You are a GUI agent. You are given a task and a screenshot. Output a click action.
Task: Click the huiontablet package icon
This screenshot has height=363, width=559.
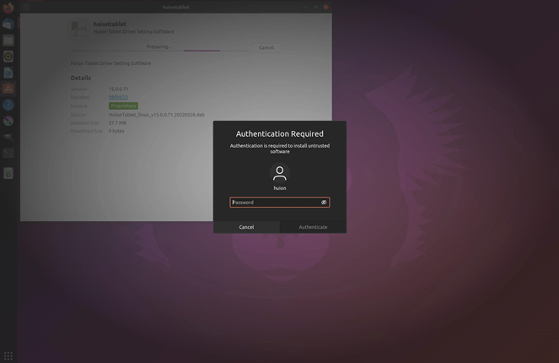80,29
